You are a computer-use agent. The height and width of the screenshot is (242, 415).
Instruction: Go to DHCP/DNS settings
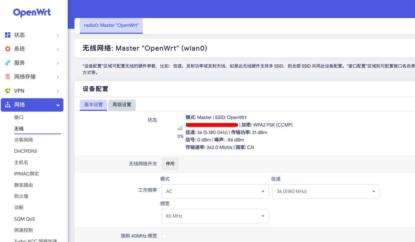(x=25, y=151)
